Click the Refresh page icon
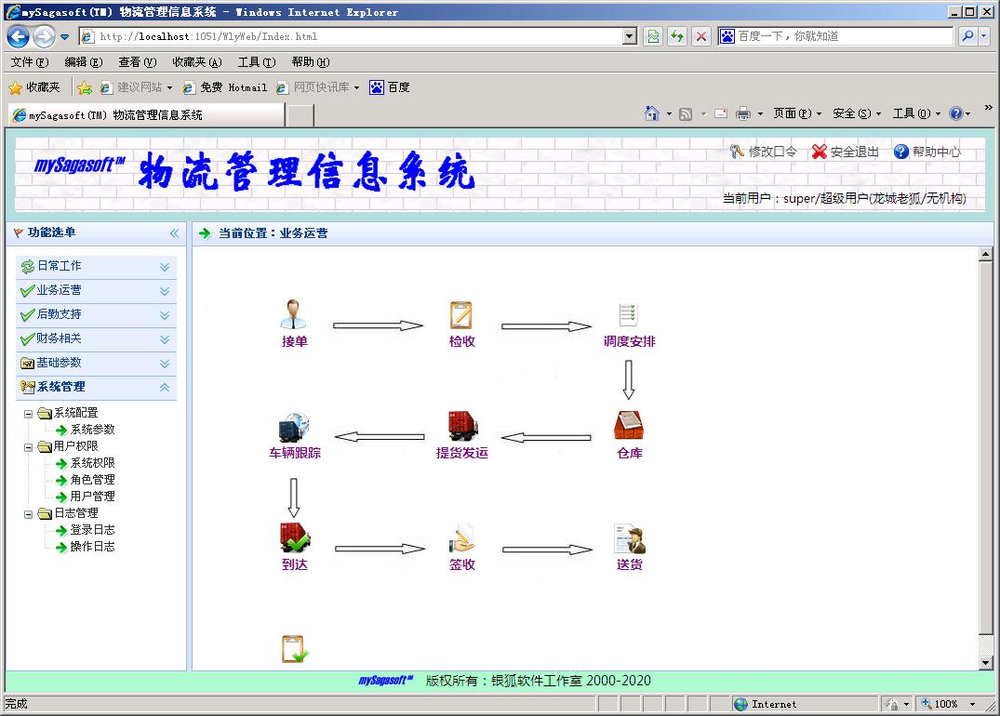The width and height of the screenshot is (1000, 716). pyautogui.click(x=676, y=36)
